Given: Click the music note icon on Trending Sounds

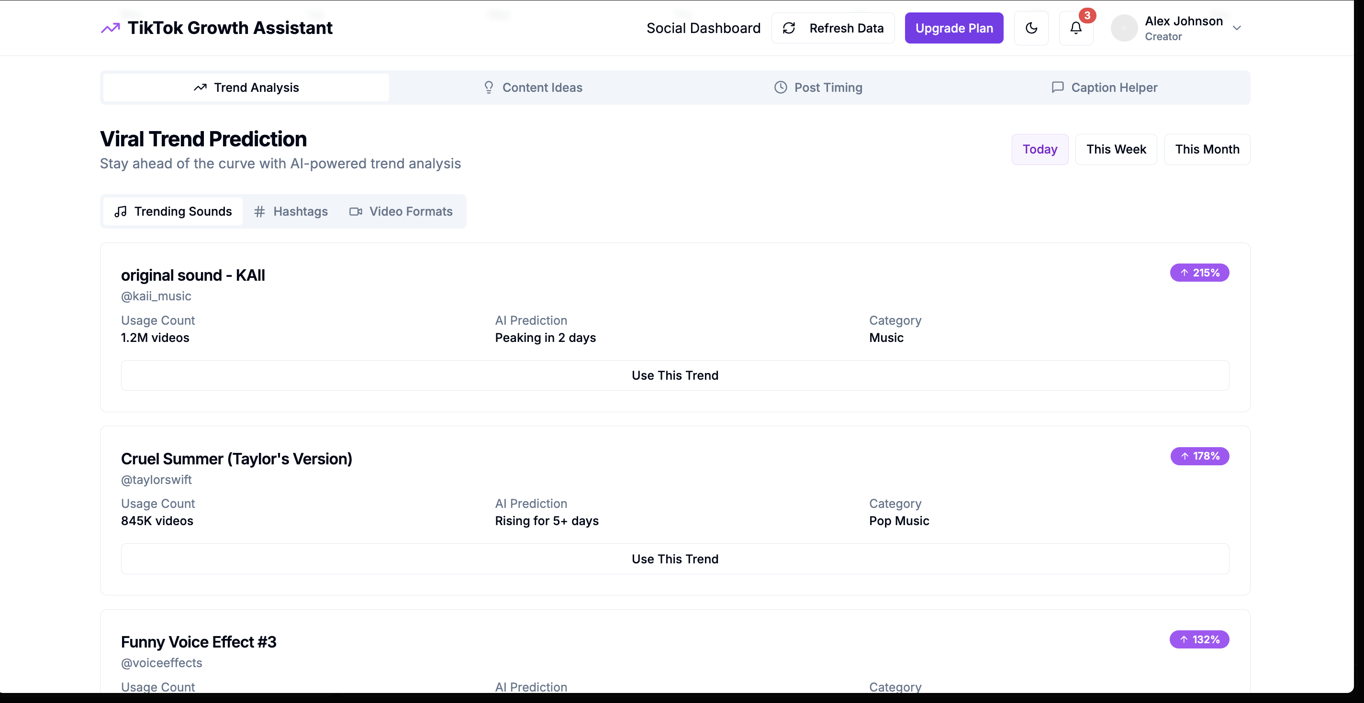Looking at the screenshot, I should click(121, 211).
